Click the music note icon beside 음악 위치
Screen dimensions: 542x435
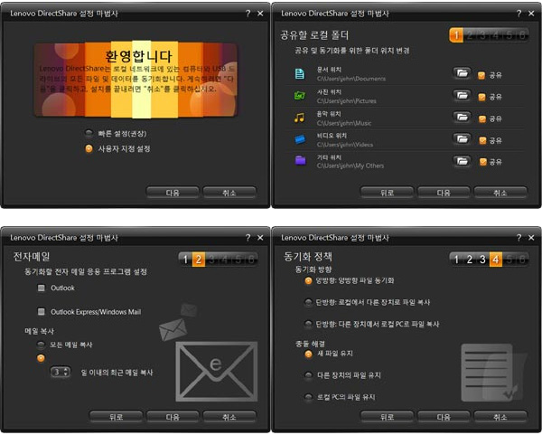click(x=299, y=118)
